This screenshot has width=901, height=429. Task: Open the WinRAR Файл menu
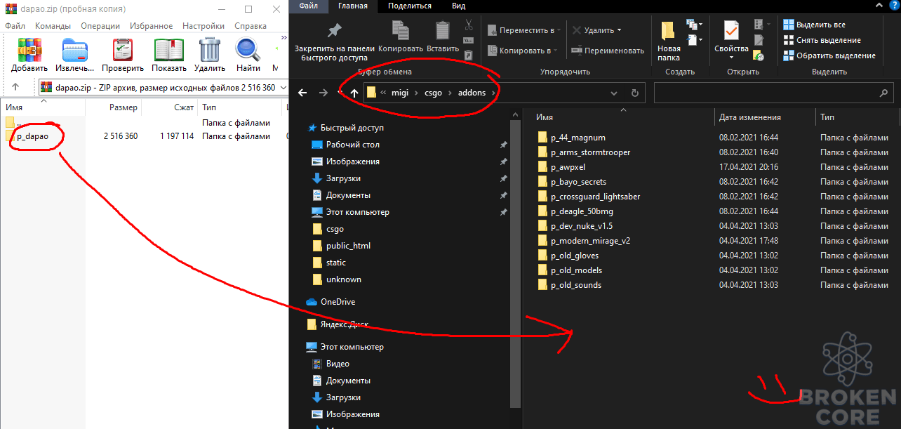[x=15, y=26]
